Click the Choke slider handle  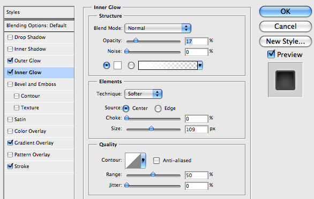(126, 118)
